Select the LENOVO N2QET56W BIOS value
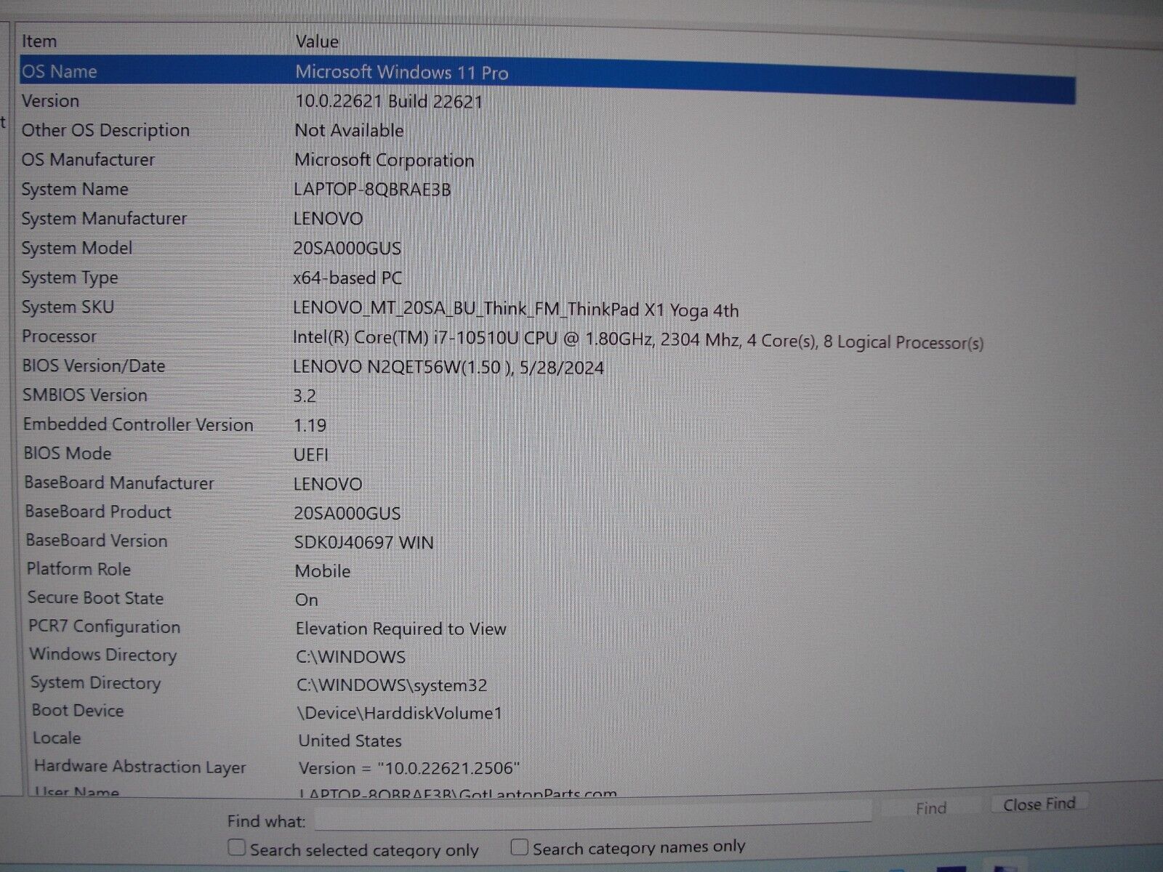The height and width of the screenshot is (872, 1163). [x=448, y=367]
